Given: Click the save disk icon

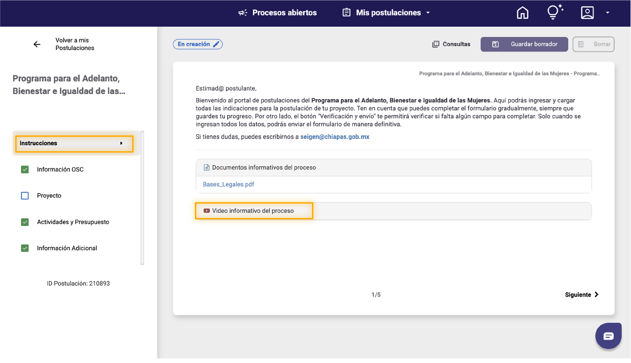Looking at the screenshot, I should pyautogui.click(x=495, y=44).
